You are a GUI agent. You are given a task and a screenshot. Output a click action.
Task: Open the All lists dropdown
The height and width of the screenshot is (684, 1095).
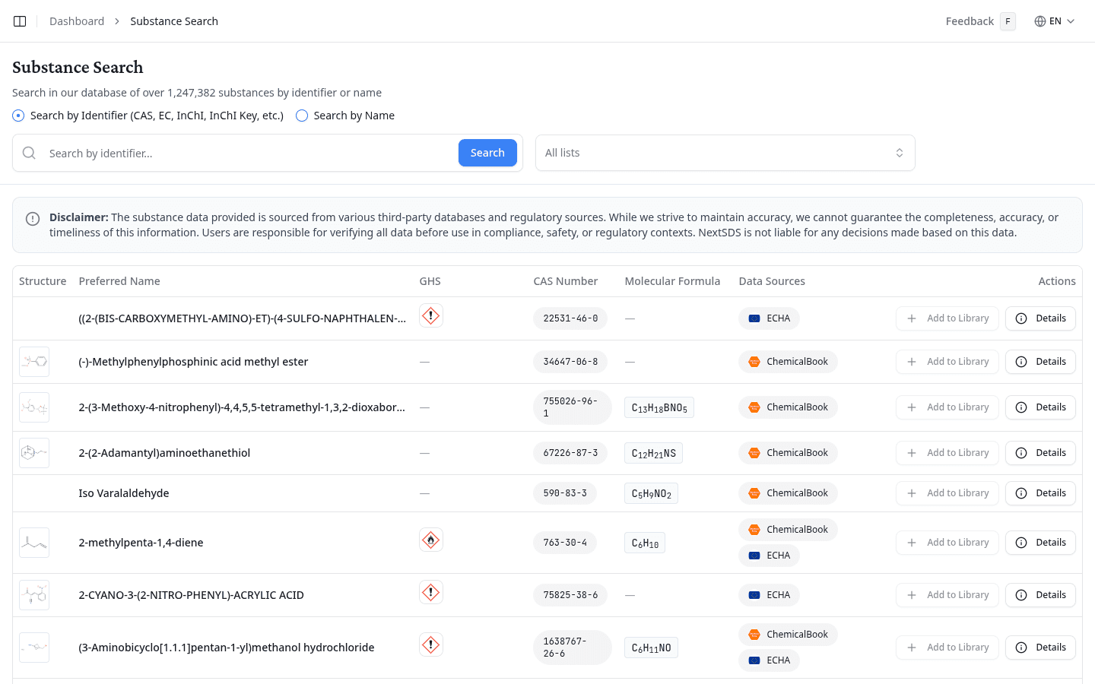[725, 153]
